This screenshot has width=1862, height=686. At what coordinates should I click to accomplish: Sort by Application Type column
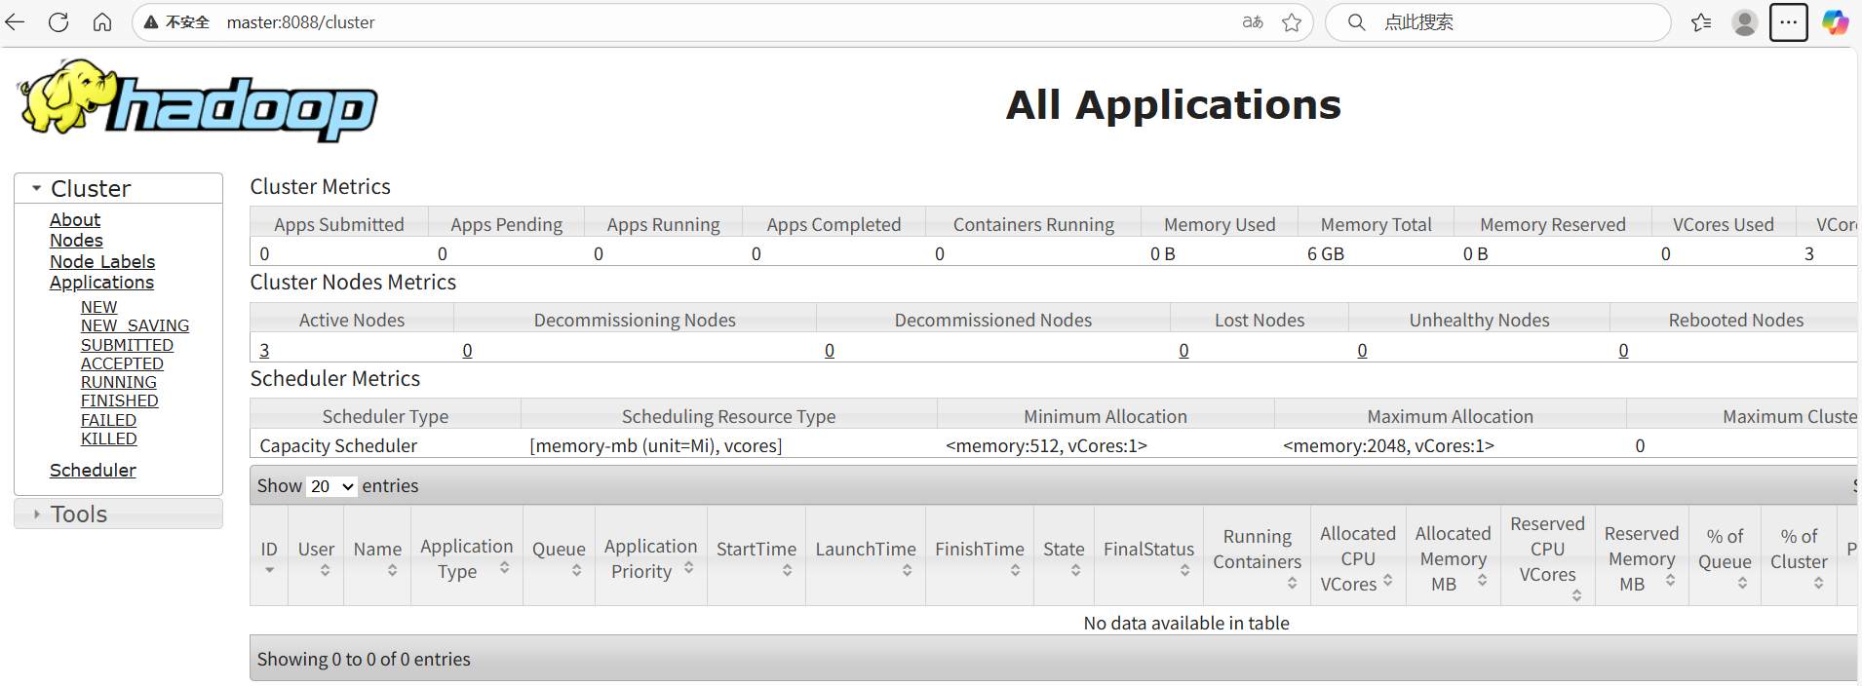point(466,555)
